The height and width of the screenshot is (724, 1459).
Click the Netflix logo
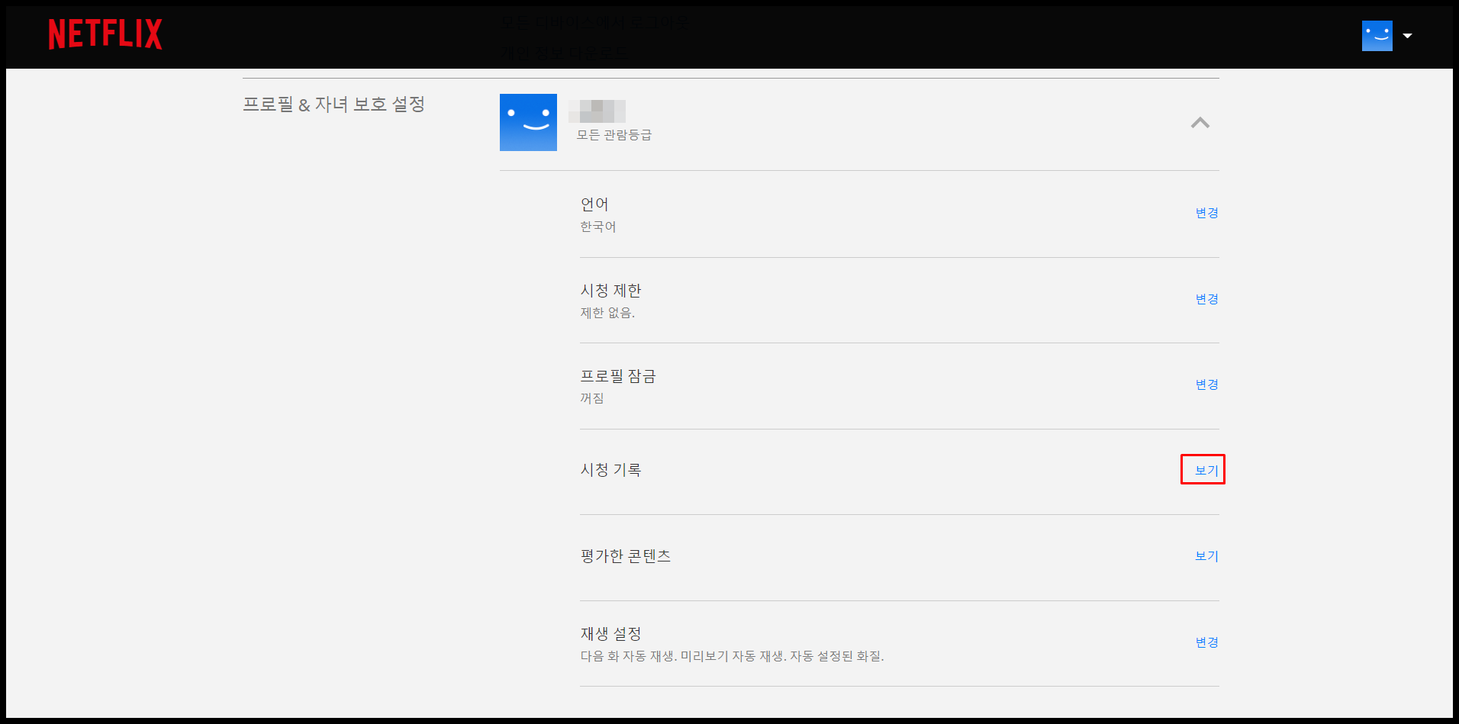point(105,35)
